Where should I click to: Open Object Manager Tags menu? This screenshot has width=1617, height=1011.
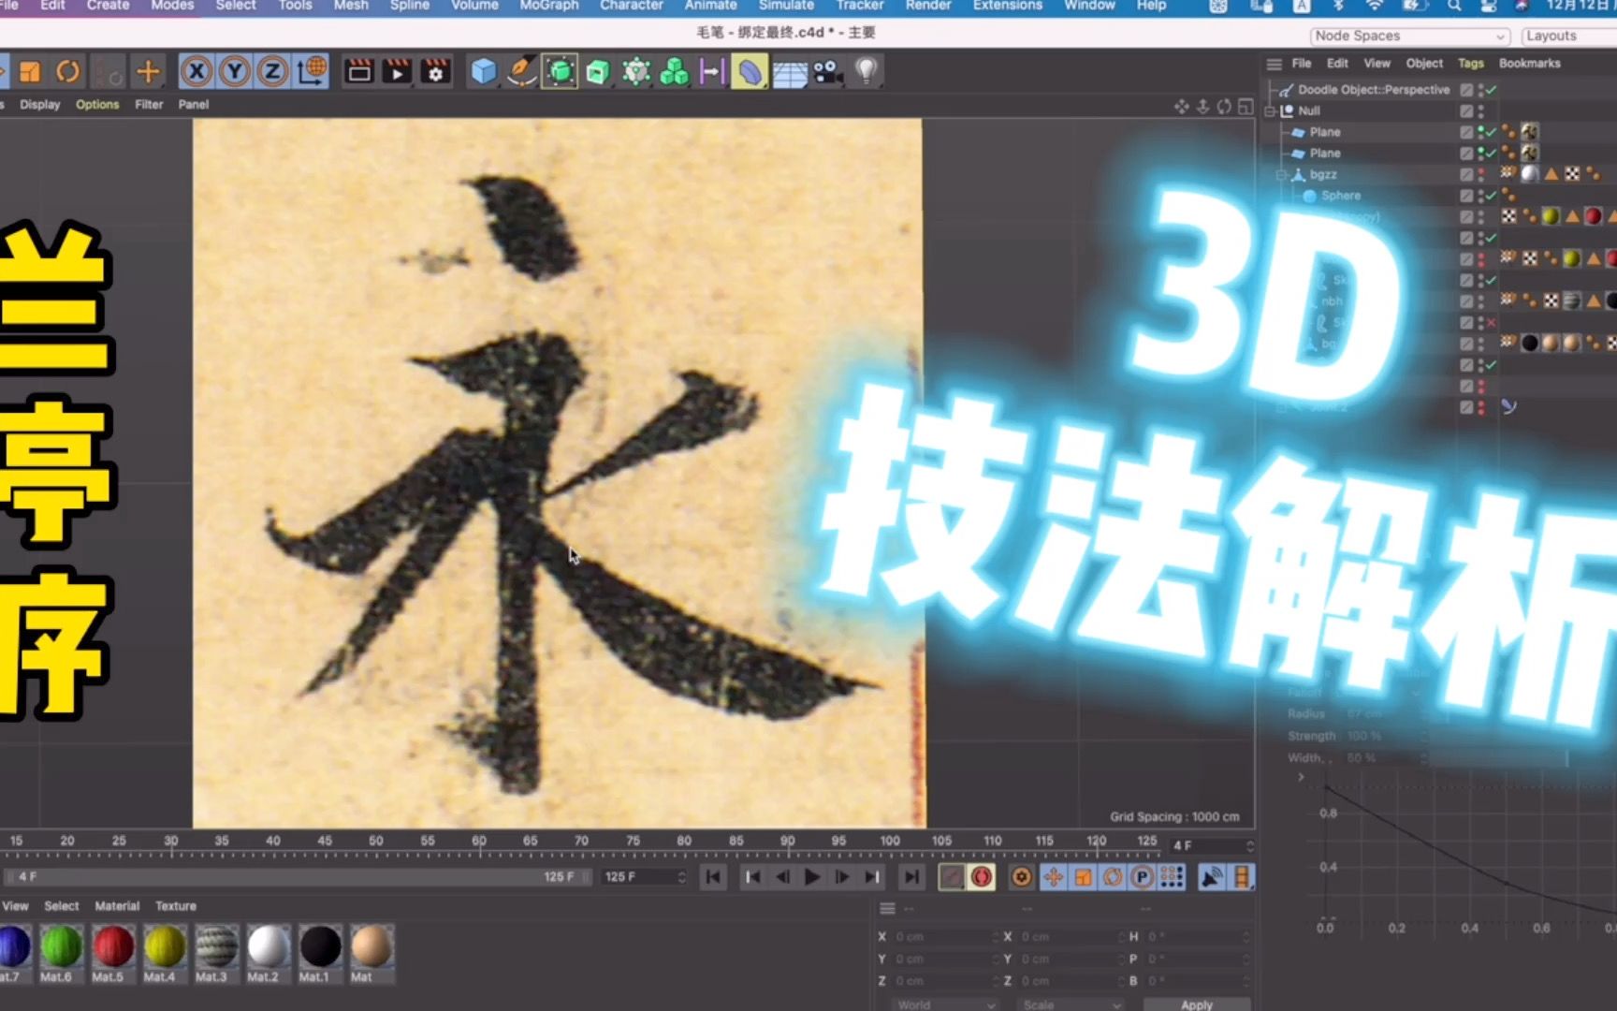click(1471, 63)
